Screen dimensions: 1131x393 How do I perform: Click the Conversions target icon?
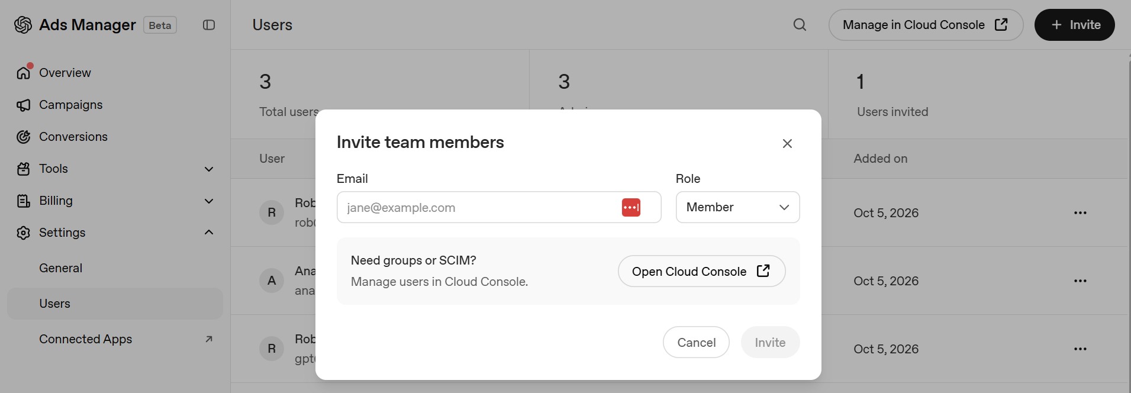pos(23,137)
